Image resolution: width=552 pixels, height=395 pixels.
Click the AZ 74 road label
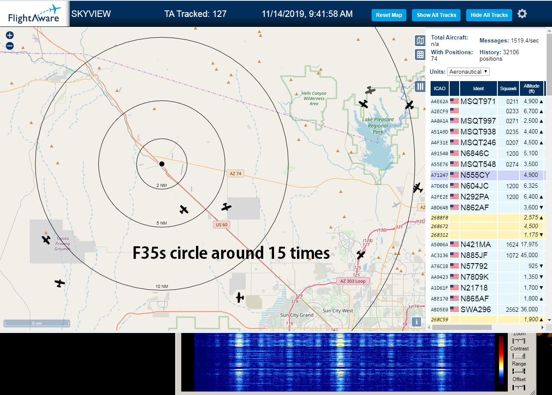pos(235,173)
